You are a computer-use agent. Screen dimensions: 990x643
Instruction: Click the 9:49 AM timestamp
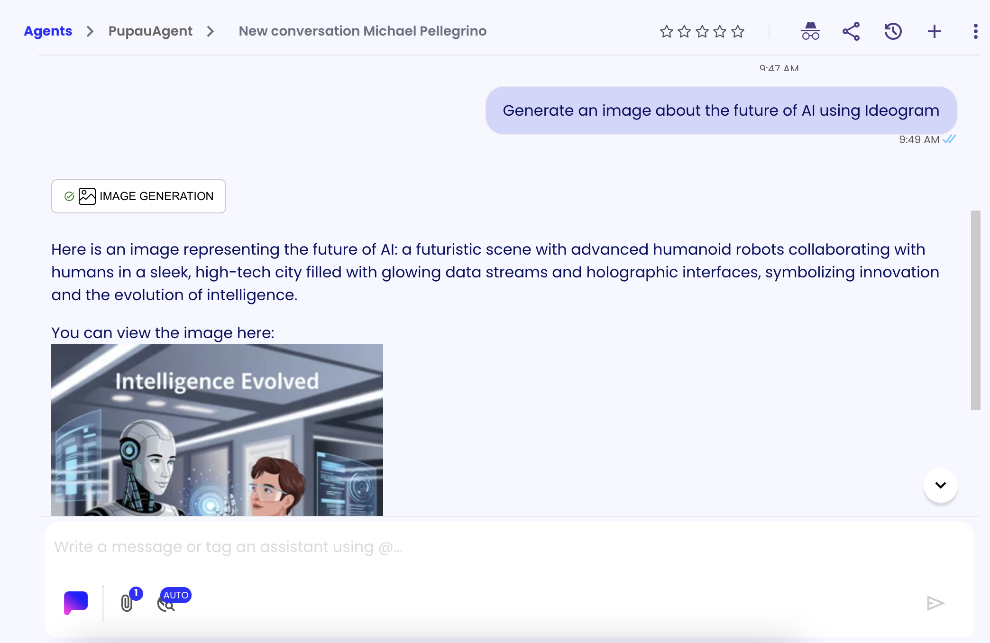click(x=919, y=139)
